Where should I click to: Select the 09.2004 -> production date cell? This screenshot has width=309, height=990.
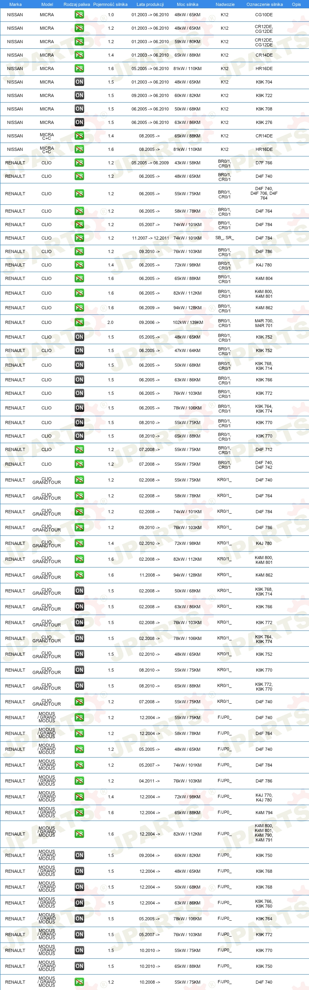(x=149, y=855)
